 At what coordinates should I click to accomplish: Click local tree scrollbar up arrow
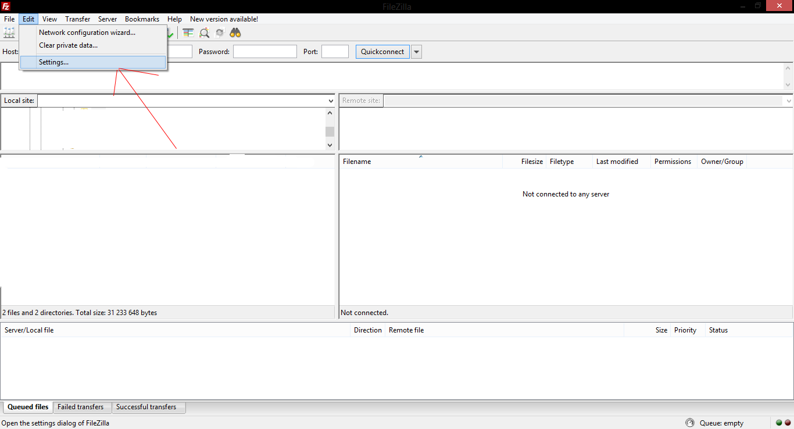click(x=330, y=113)
